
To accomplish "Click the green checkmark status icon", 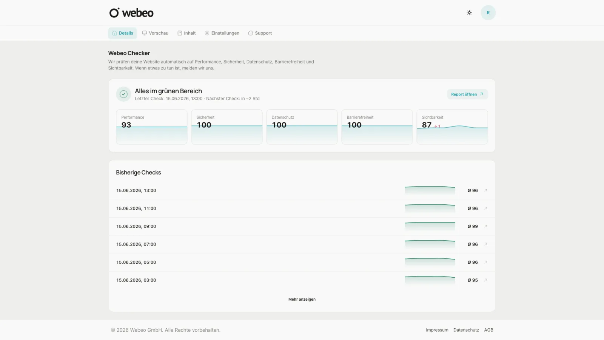I will click(123, 94).
